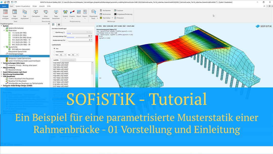Screen dimensions: 273x154
Task: Open the Explorer tool
Action: (x=116, y=10)
